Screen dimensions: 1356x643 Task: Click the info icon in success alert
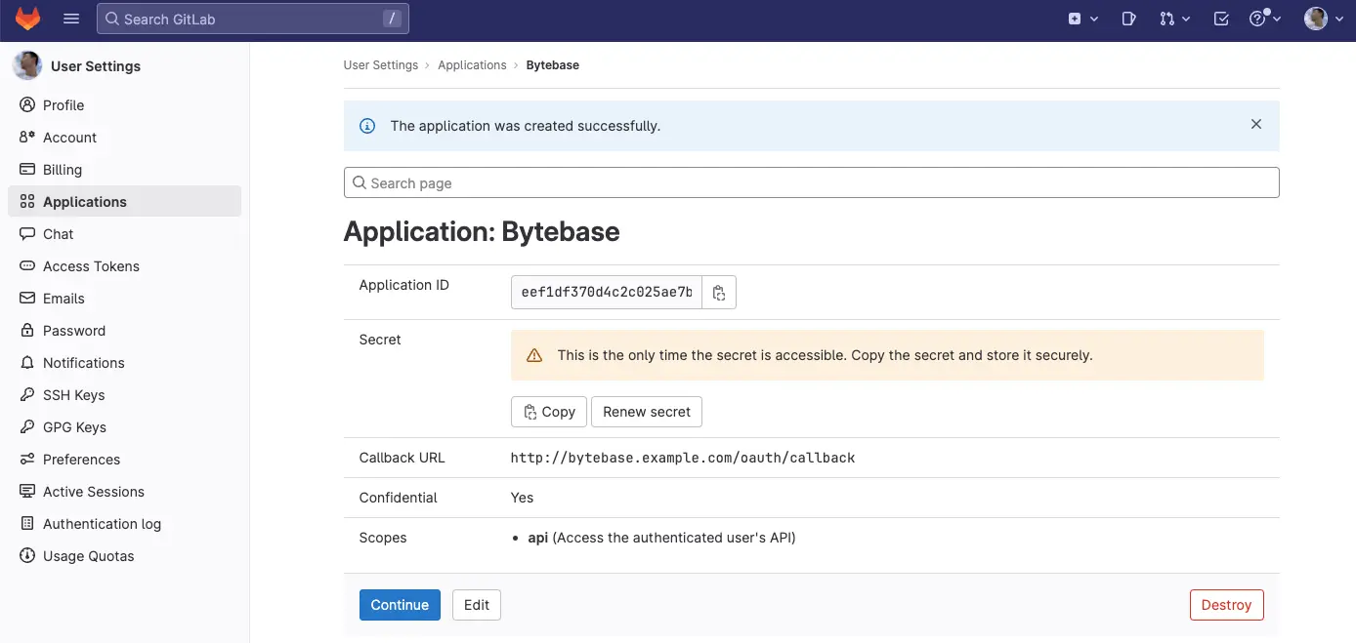367,126
